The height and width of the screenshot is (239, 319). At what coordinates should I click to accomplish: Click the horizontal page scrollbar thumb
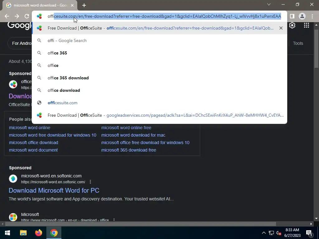pos(140,224)
